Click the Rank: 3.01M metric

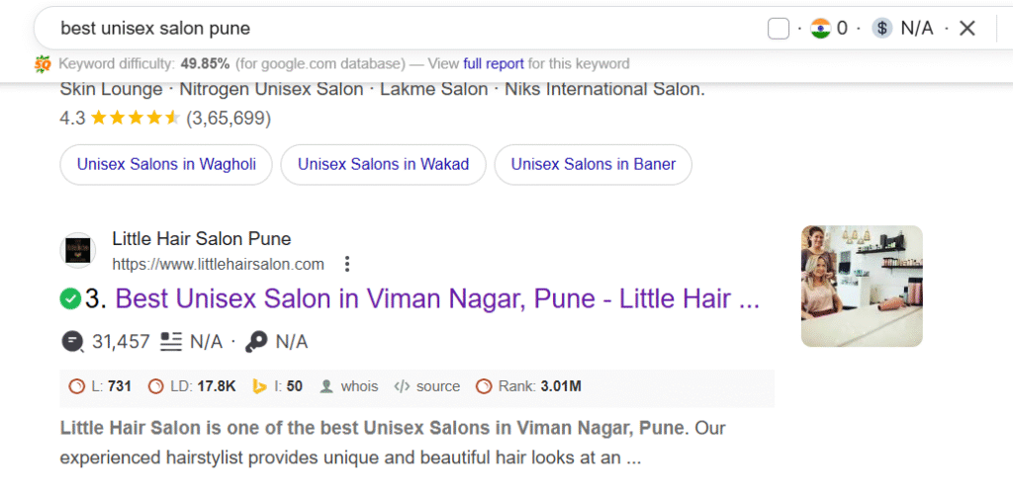point(528,386)
